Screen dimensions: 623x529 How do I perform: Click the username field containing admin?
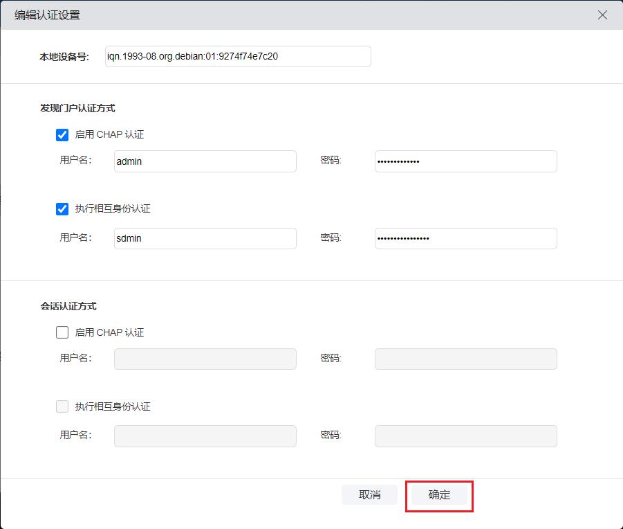205,161
